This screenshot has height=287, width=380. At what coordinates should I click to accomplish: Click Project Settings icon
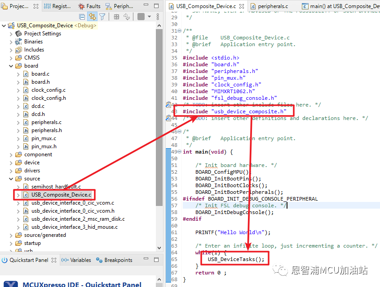pyautogui.click(x=18, y=34)
